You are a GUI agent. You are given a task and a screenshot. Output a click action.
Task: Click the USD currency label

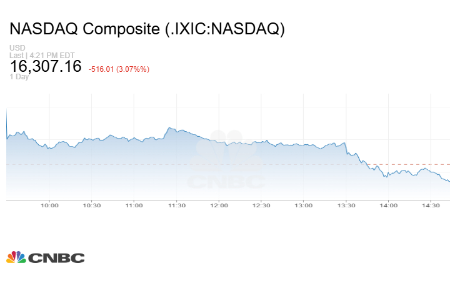(17, 47)
